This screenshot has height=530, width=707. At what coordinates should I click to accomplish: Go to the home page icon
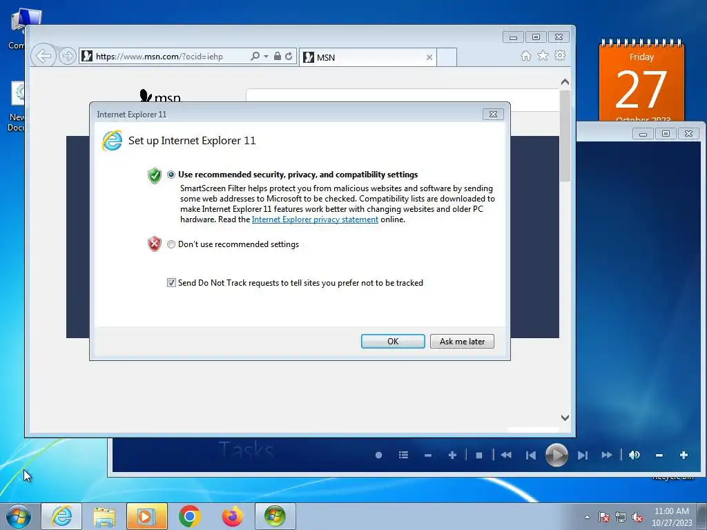(x=525, y=55)
